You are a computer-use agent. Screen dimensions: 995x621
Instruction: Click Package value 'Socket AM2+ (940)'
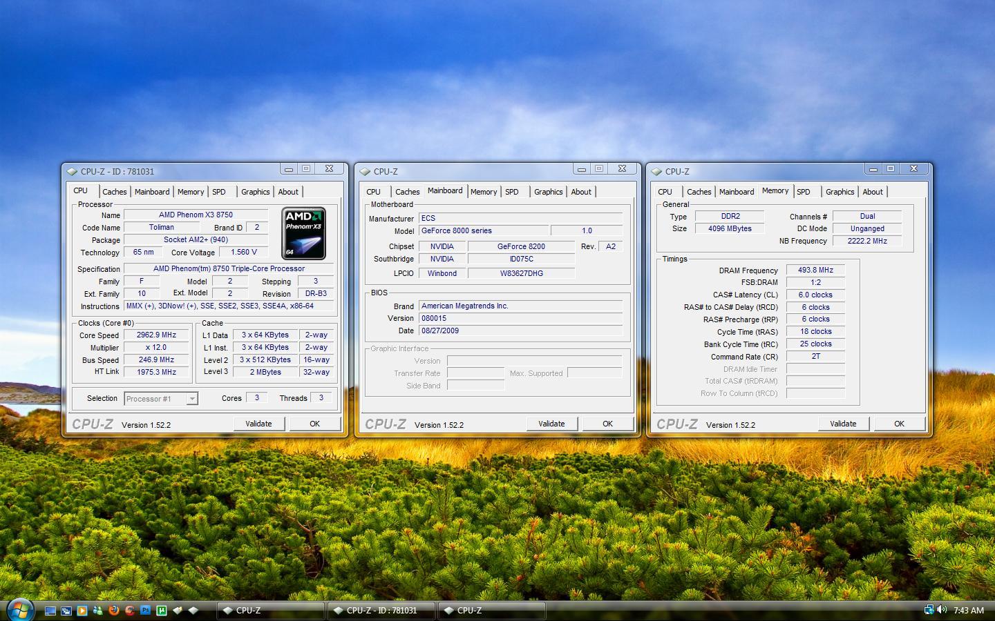[x=196, y=240]
